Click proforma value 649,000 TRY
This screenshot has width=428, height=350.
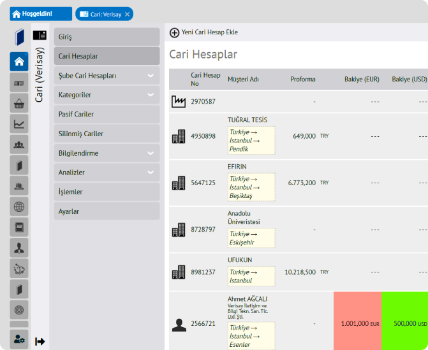pyautogui.click(x=311, y=136)
